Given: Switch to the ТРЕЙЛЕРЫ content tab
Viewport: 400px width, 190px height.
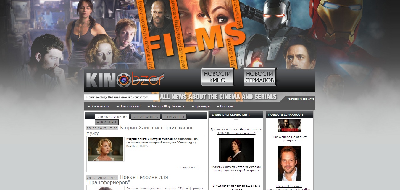Looking at the screenshot, I should (174, 117).
